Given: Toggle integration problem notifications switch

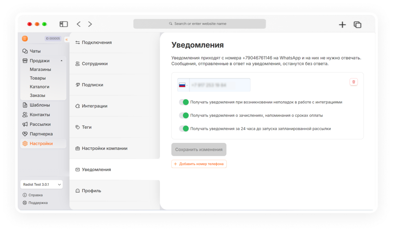Looking at the screenshot, I should (x=184, y=102).
